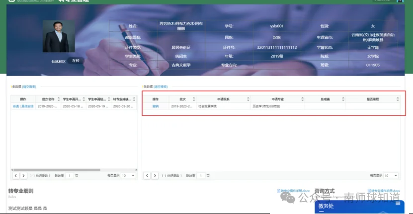Select the class number 011905

[373, 65]
